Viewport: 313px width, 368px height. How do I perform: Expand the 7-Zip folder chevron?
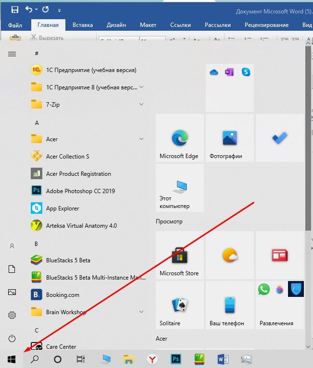point(141,104)
